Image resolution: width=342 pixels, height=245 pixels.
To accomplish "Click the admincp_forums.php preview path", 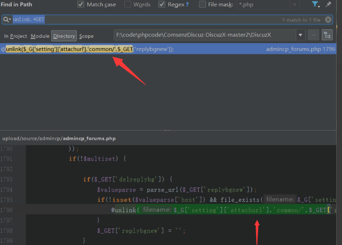I will point(59,138).
